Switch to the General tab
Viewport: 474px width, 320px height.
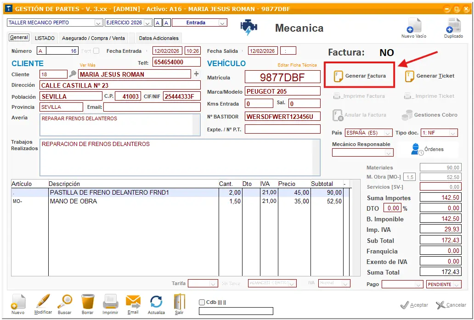19,38
